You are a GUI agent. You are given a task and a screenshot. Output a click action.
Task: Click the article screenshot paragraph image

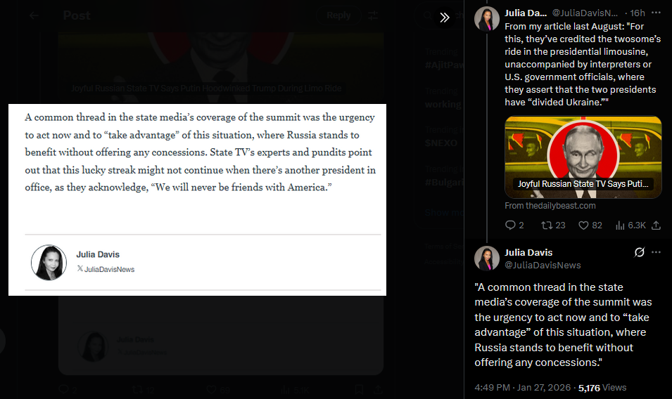click(197, 199)
